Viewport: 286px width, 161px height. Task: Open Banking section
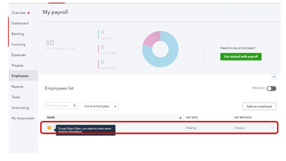(x=18, y=34)
